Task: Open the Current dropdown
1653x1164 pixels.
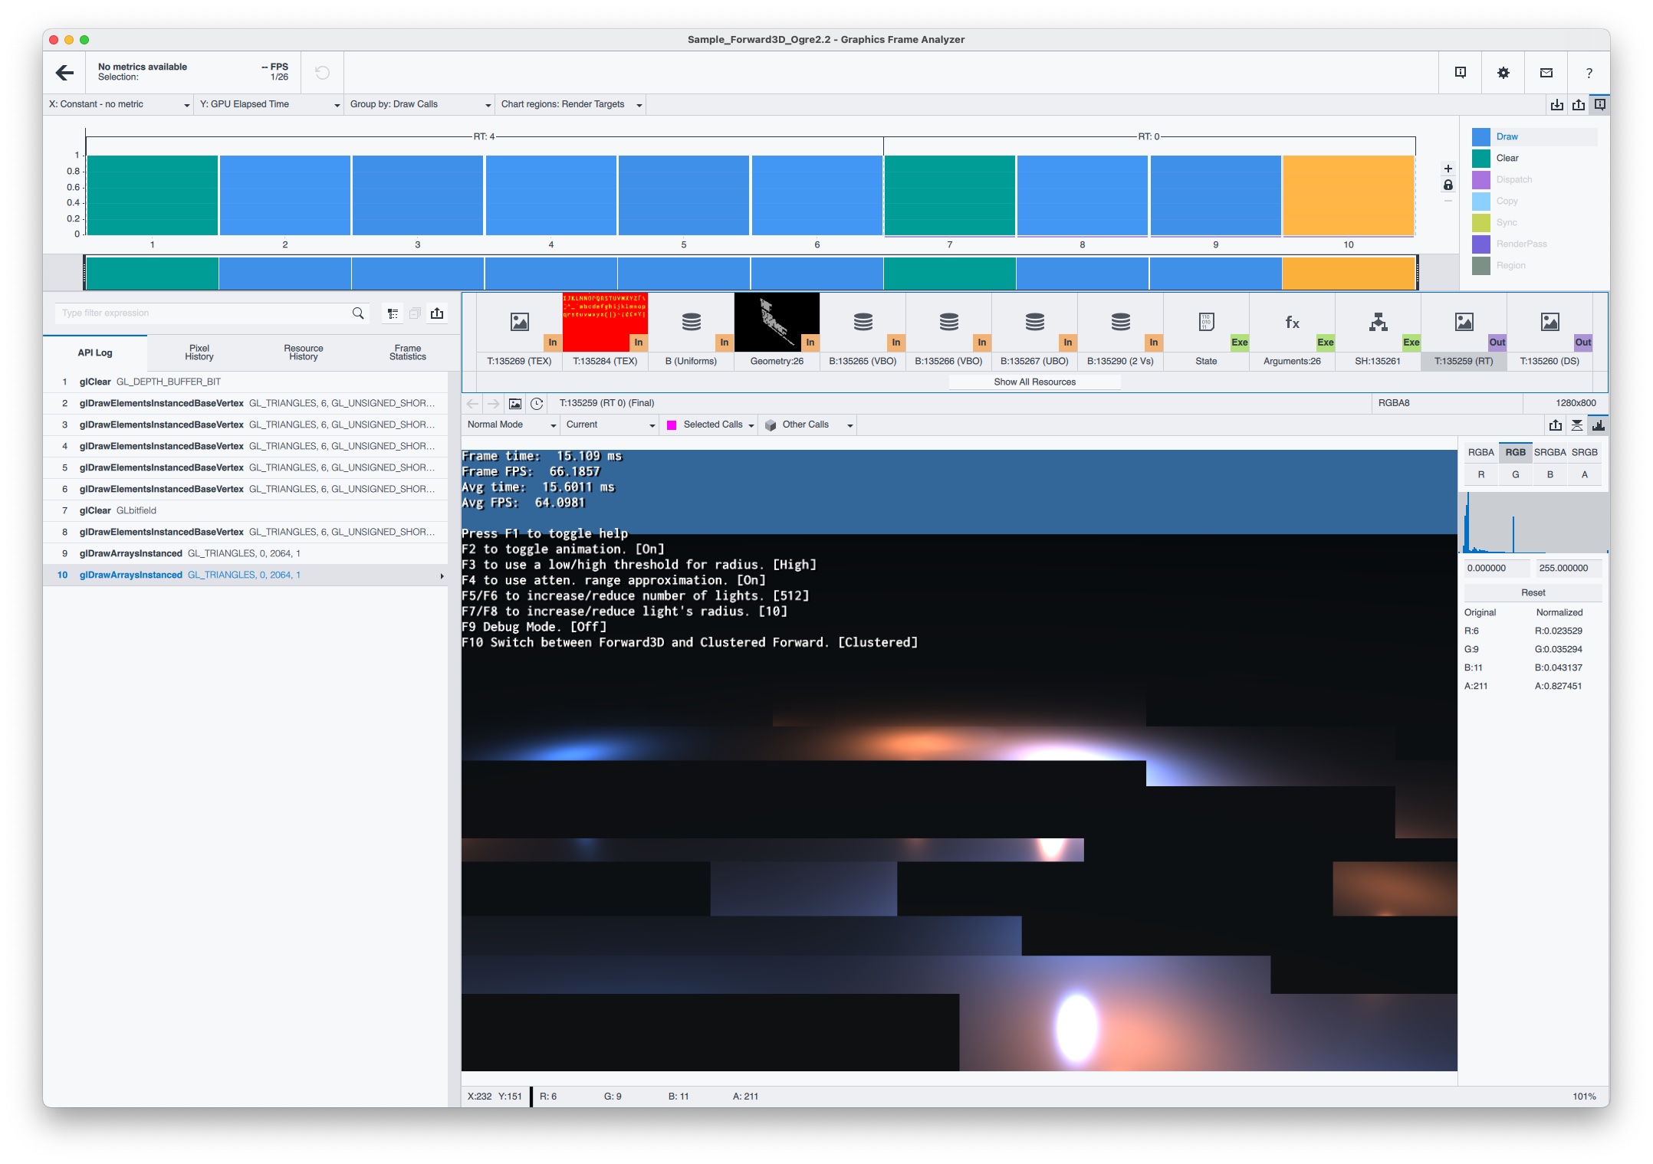Action: pos(610,425)
